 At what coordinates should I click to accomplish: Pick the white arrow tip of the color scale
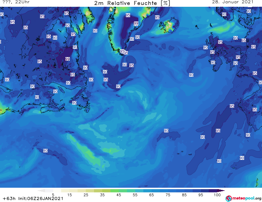click(41, 191)
